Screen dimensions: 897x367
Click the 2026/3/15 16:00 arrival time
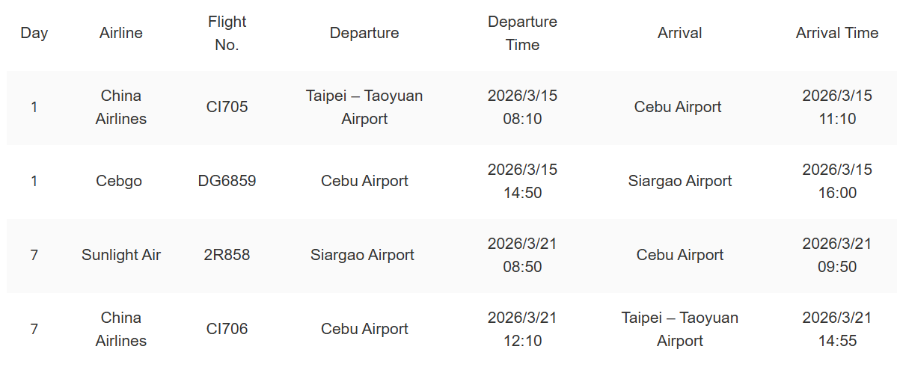tap(837, 181)
